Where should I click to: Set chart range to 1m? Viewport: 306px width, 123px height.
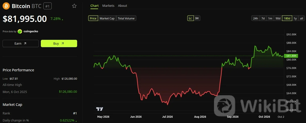tap(270, 18)
